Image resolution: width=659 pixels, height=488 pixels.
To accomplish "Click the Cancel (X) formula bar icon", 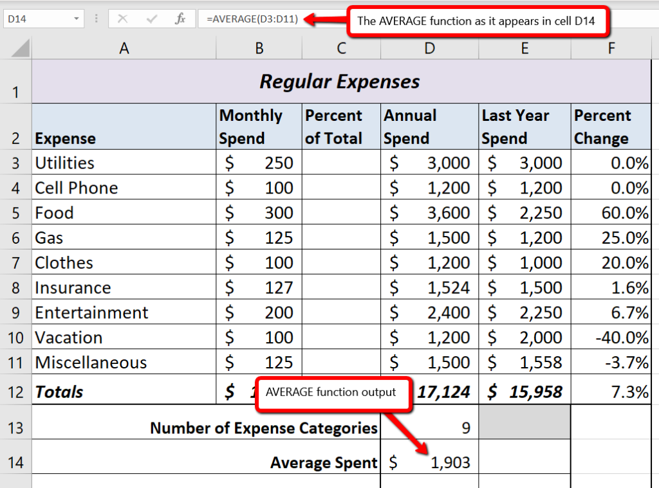I will point(122,19).
